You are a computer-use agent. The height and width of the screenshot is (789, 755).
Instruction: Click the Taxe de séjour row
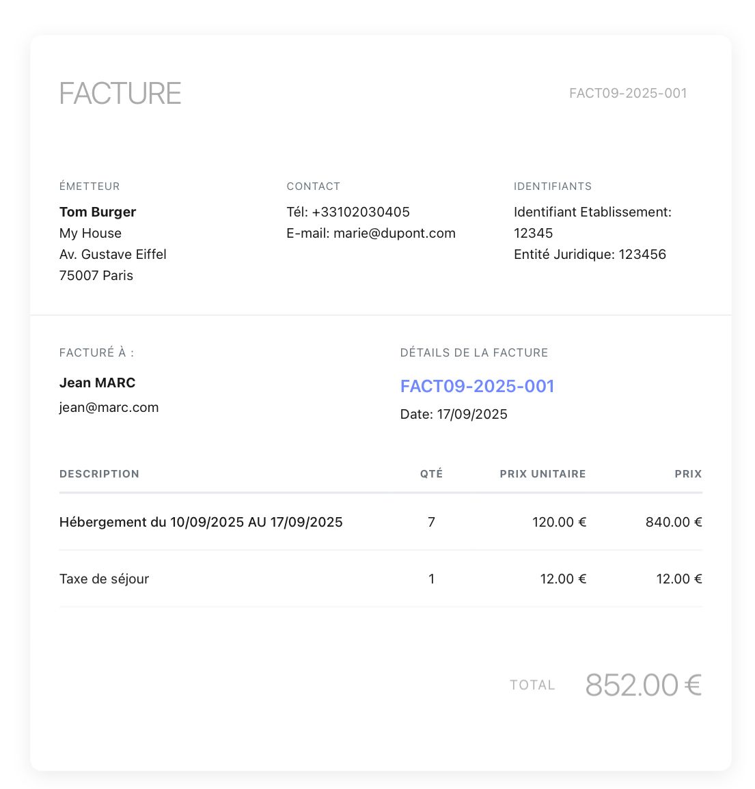[x=104, y=579]
